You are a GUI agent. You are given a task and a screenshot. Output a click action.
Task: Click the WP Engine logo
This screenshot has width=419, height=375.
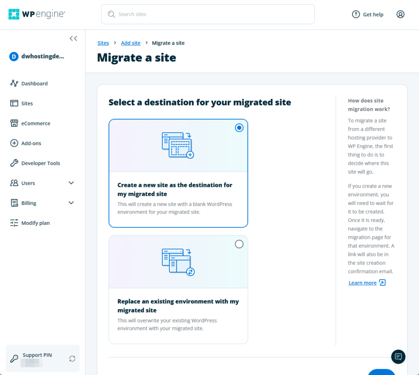click(x=36, y=14)
